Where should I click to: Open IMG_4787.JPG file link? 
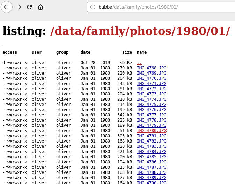(151, 167)
